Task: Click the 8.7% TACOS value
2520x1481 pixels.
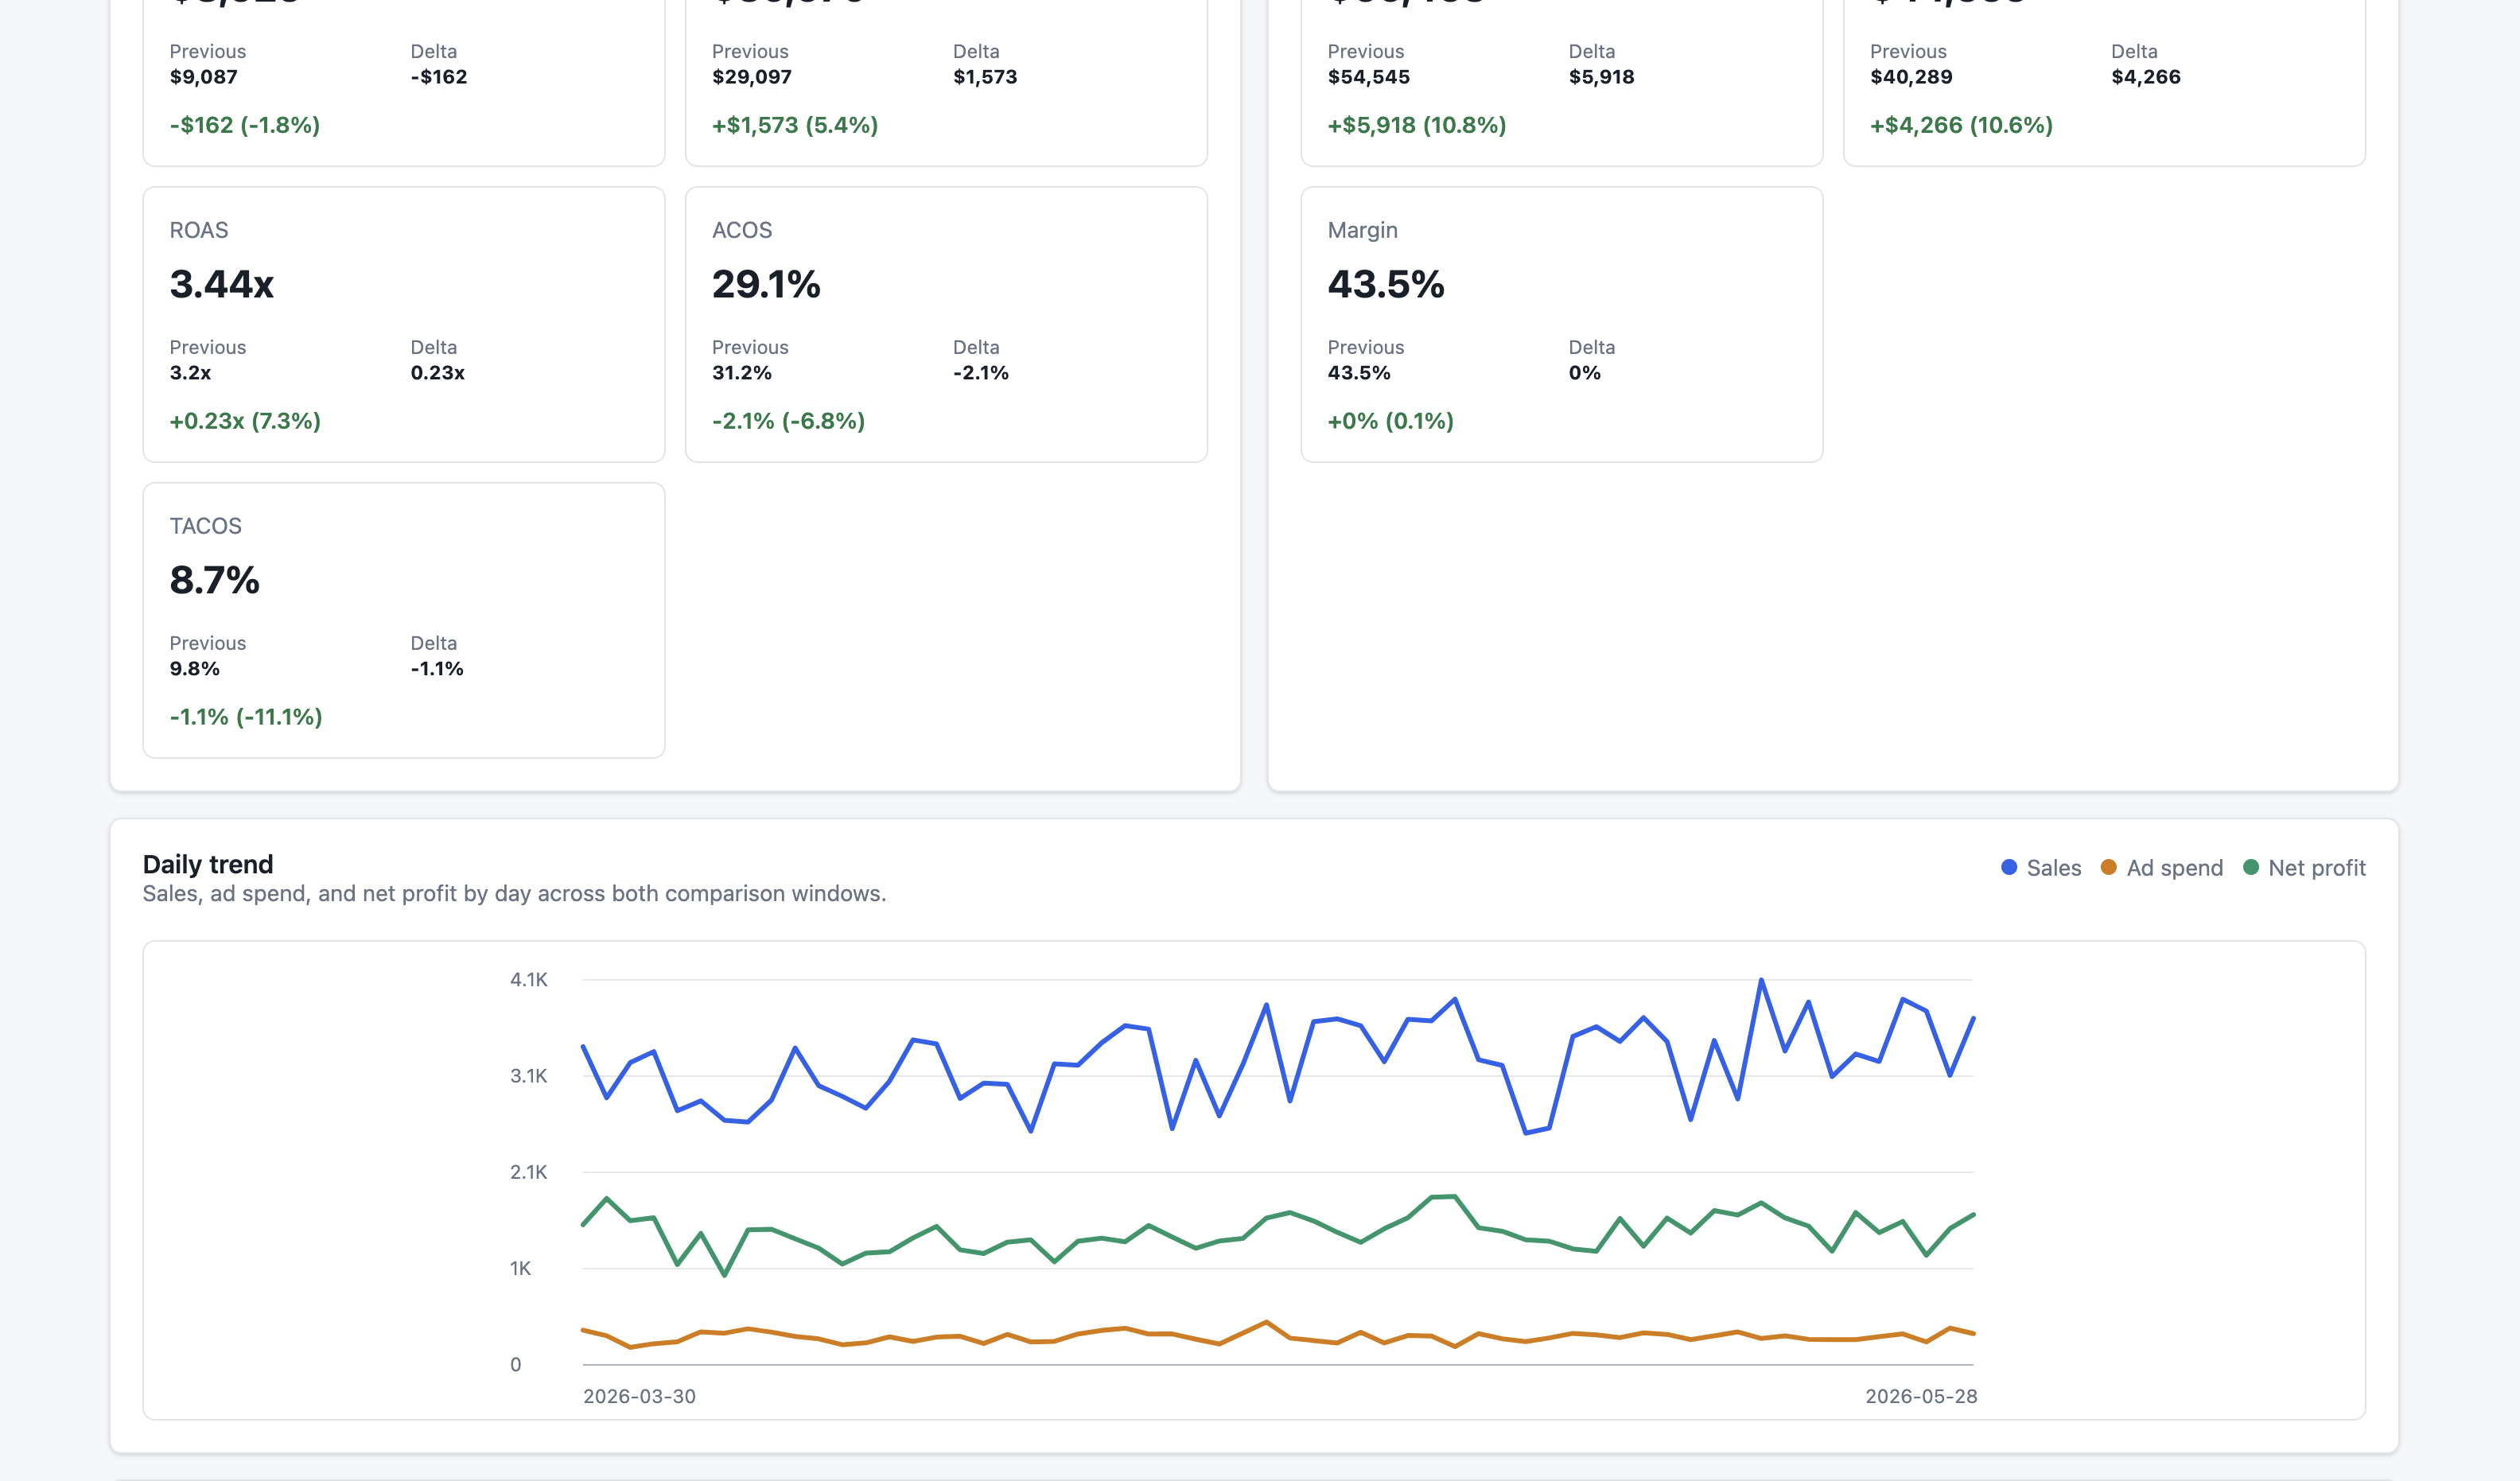Action: 215,580
